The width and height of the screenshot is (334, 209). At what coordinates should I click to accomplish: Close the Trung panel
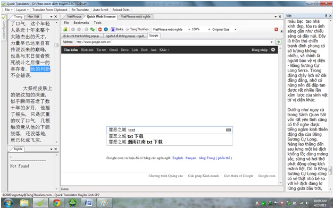click(56, 16)
